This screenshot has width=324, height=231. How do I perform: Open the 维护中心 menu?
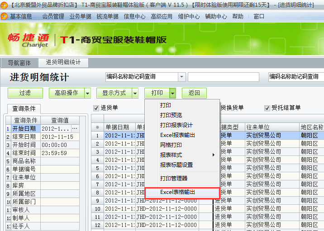coord(189,16)
